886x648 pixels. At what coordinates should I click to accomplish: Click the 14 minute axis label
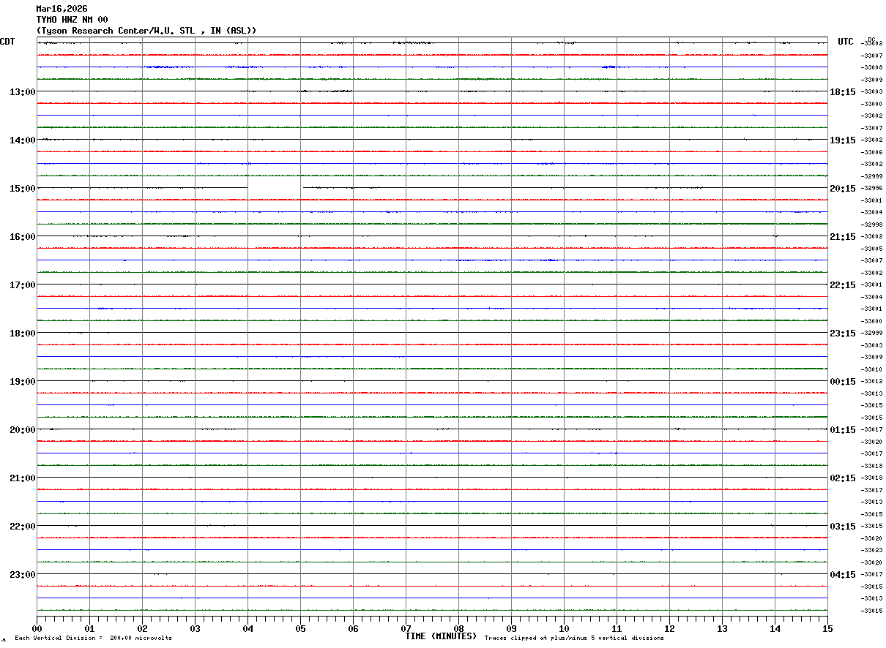click(775, 629)
